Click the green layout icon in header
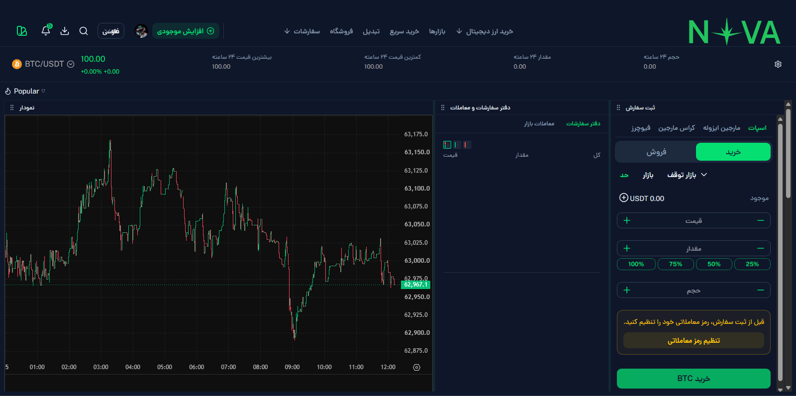The height and width of the screenshot is (396, 796). tap(22, 31)
